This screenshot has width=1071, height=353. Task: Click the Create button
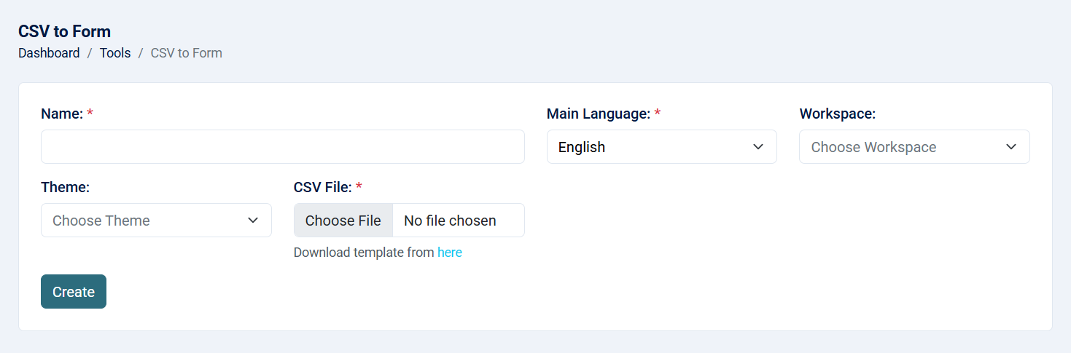click(x=74, y=292)
